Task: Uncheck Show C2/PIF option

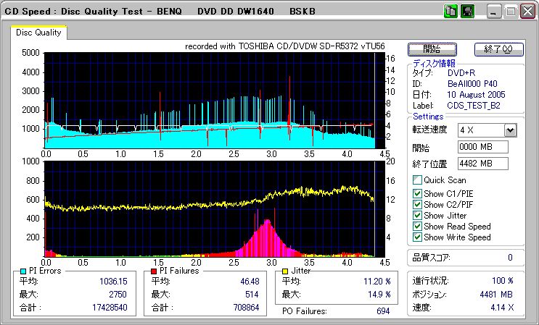Action: tap(417, 204)
